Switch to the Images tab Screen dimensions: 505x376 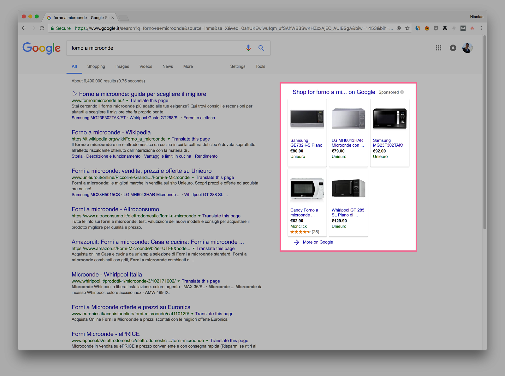122,66
